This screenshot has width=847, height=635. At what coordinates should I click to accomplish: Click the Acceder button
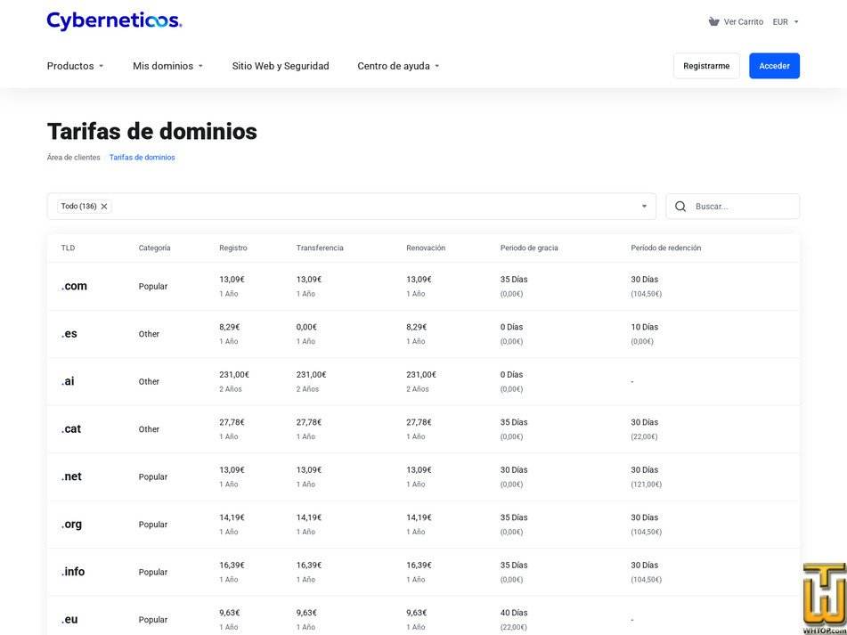tap(774, 66)
